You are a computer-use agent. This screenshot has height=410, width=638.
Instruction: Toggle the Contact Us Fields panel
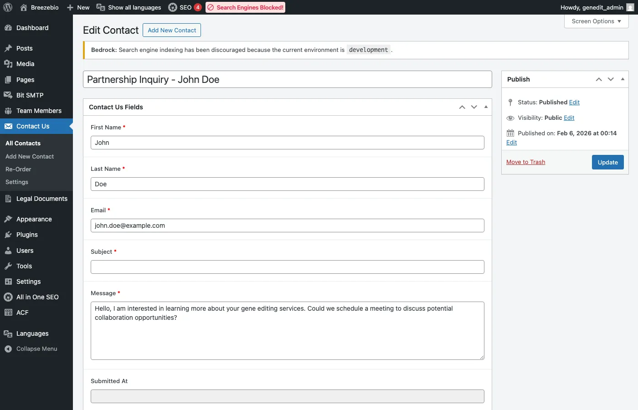(486, 107)
